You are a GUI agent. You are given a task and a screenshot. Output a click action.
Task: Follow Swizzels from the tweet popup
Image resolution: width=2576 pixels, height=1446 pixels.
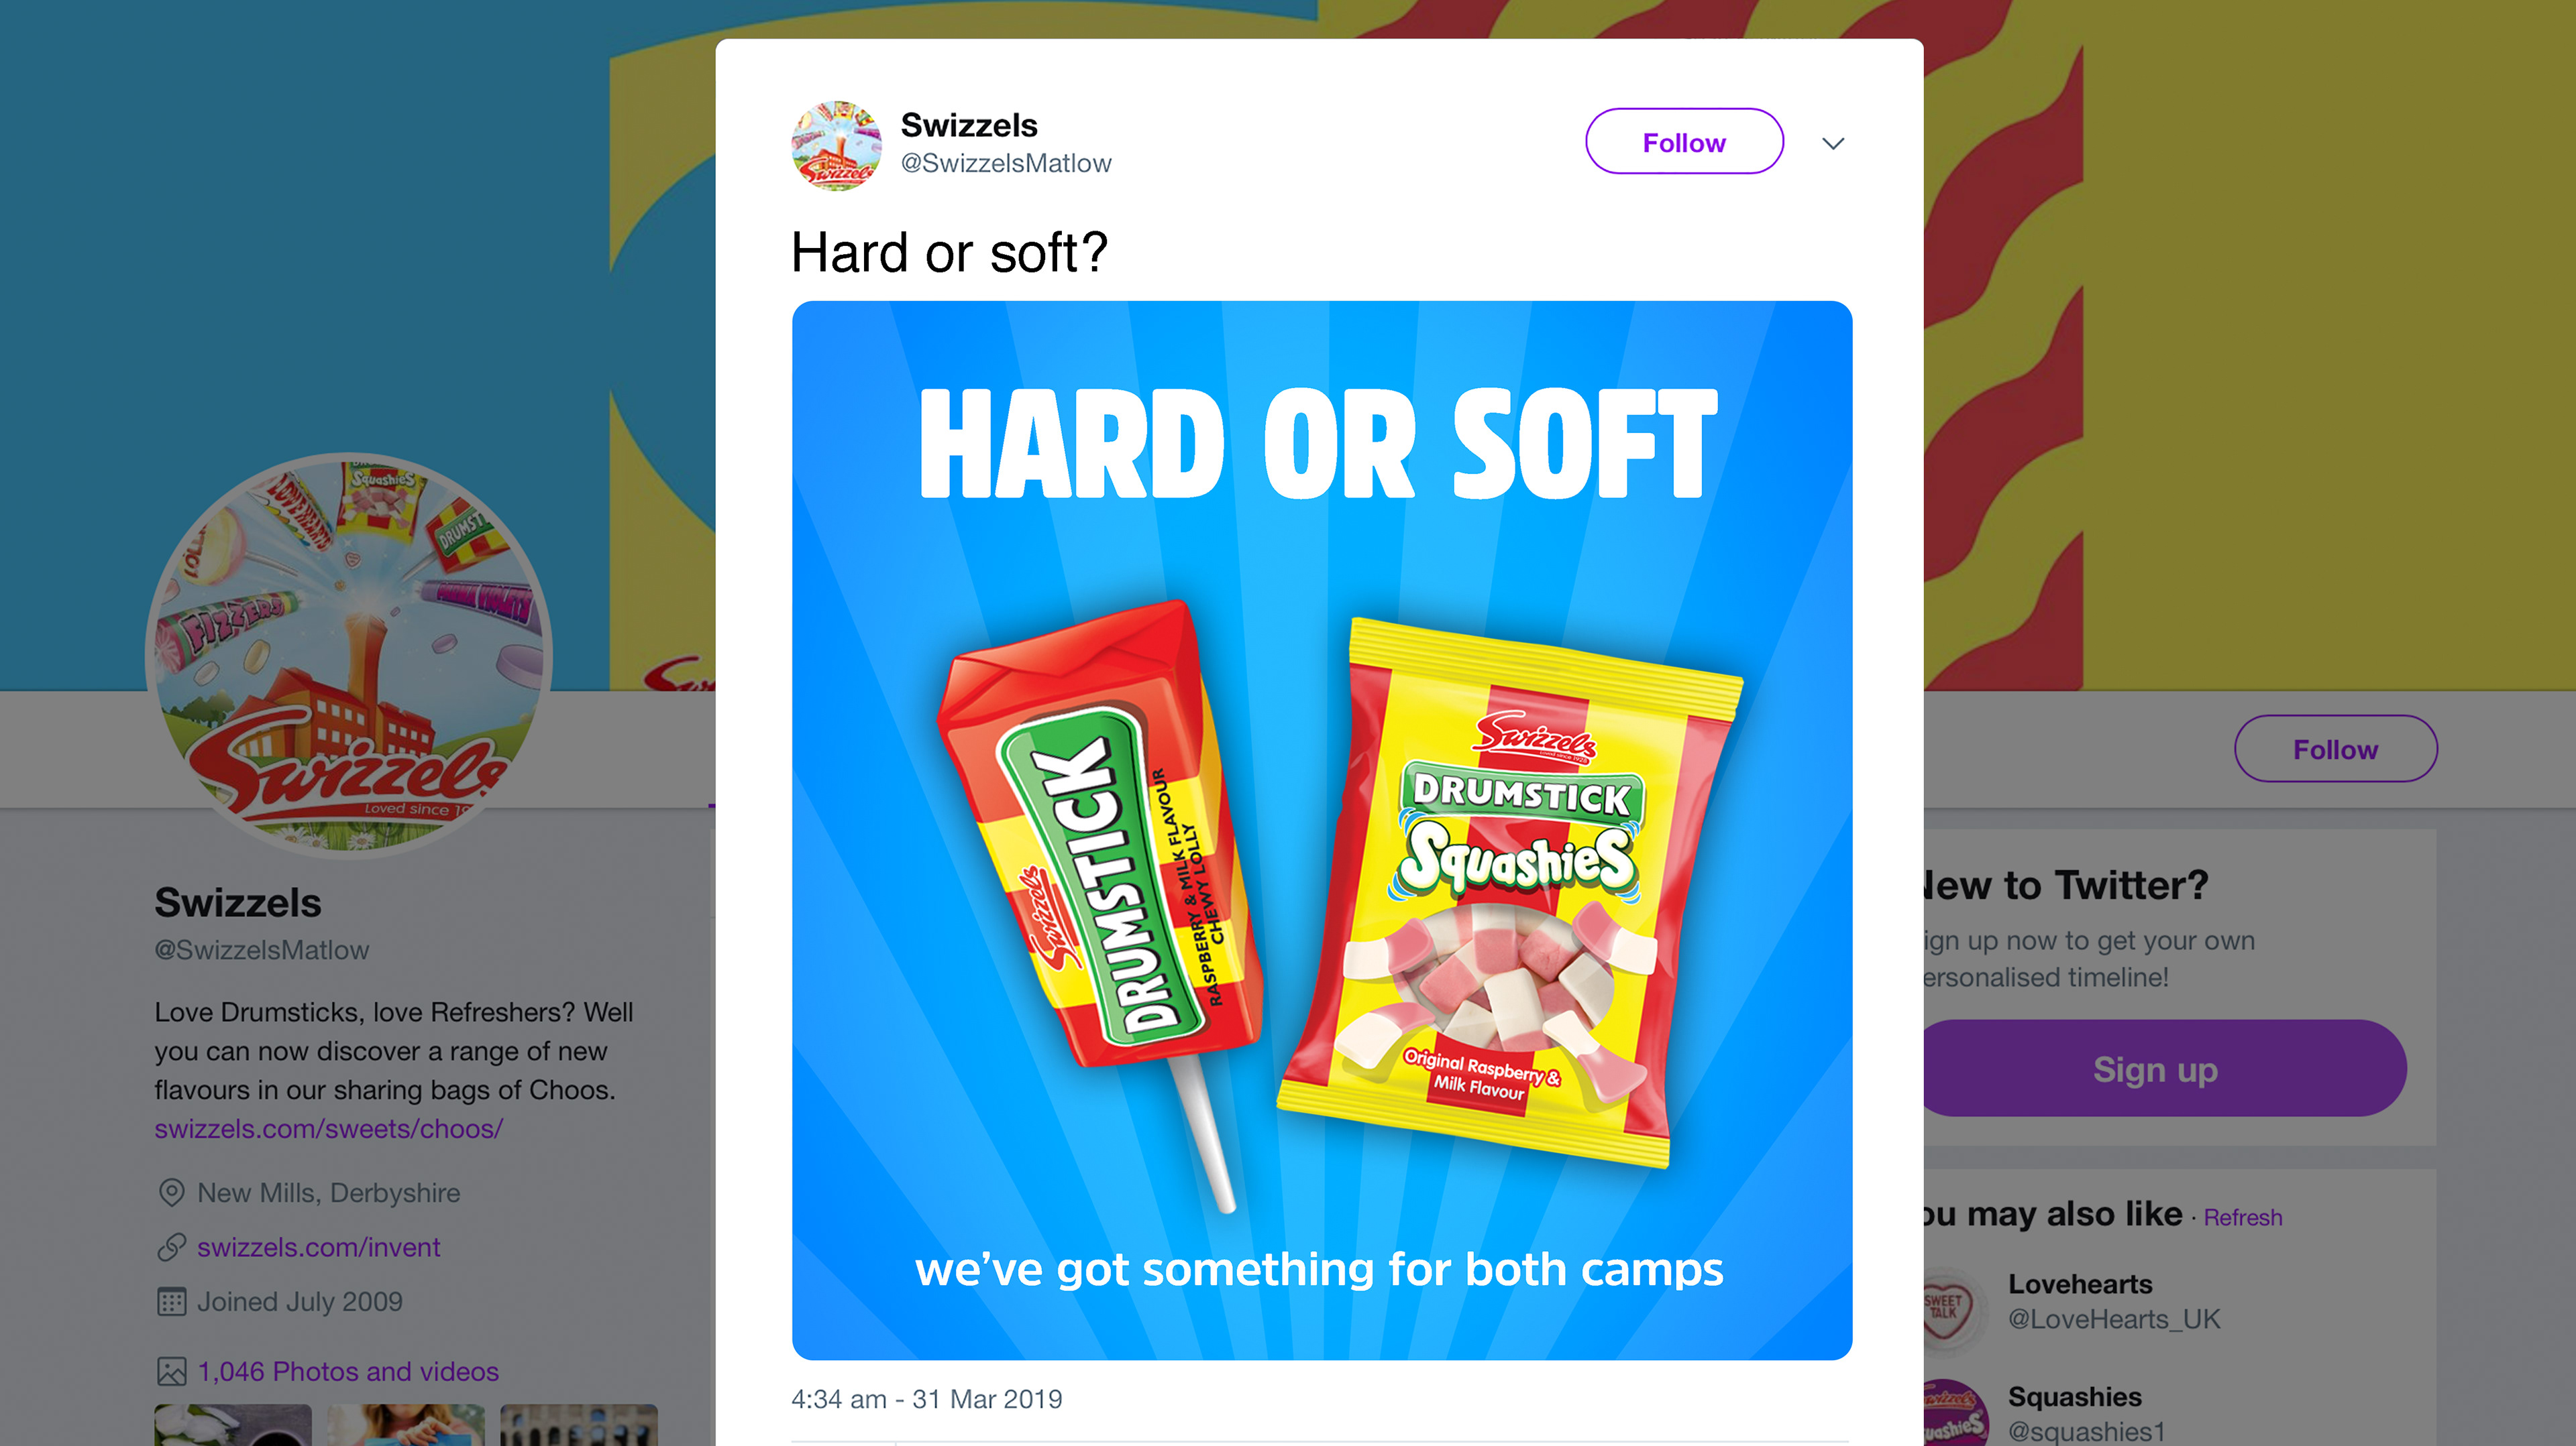[x=1684, y=142]
